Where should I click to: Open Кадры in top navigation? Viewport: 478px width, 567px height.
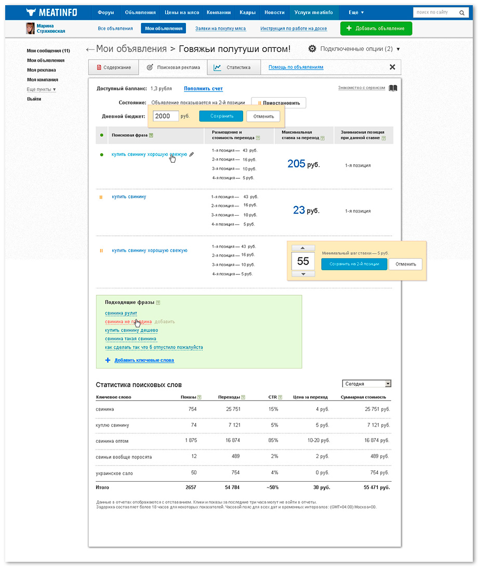click(247, 12)
